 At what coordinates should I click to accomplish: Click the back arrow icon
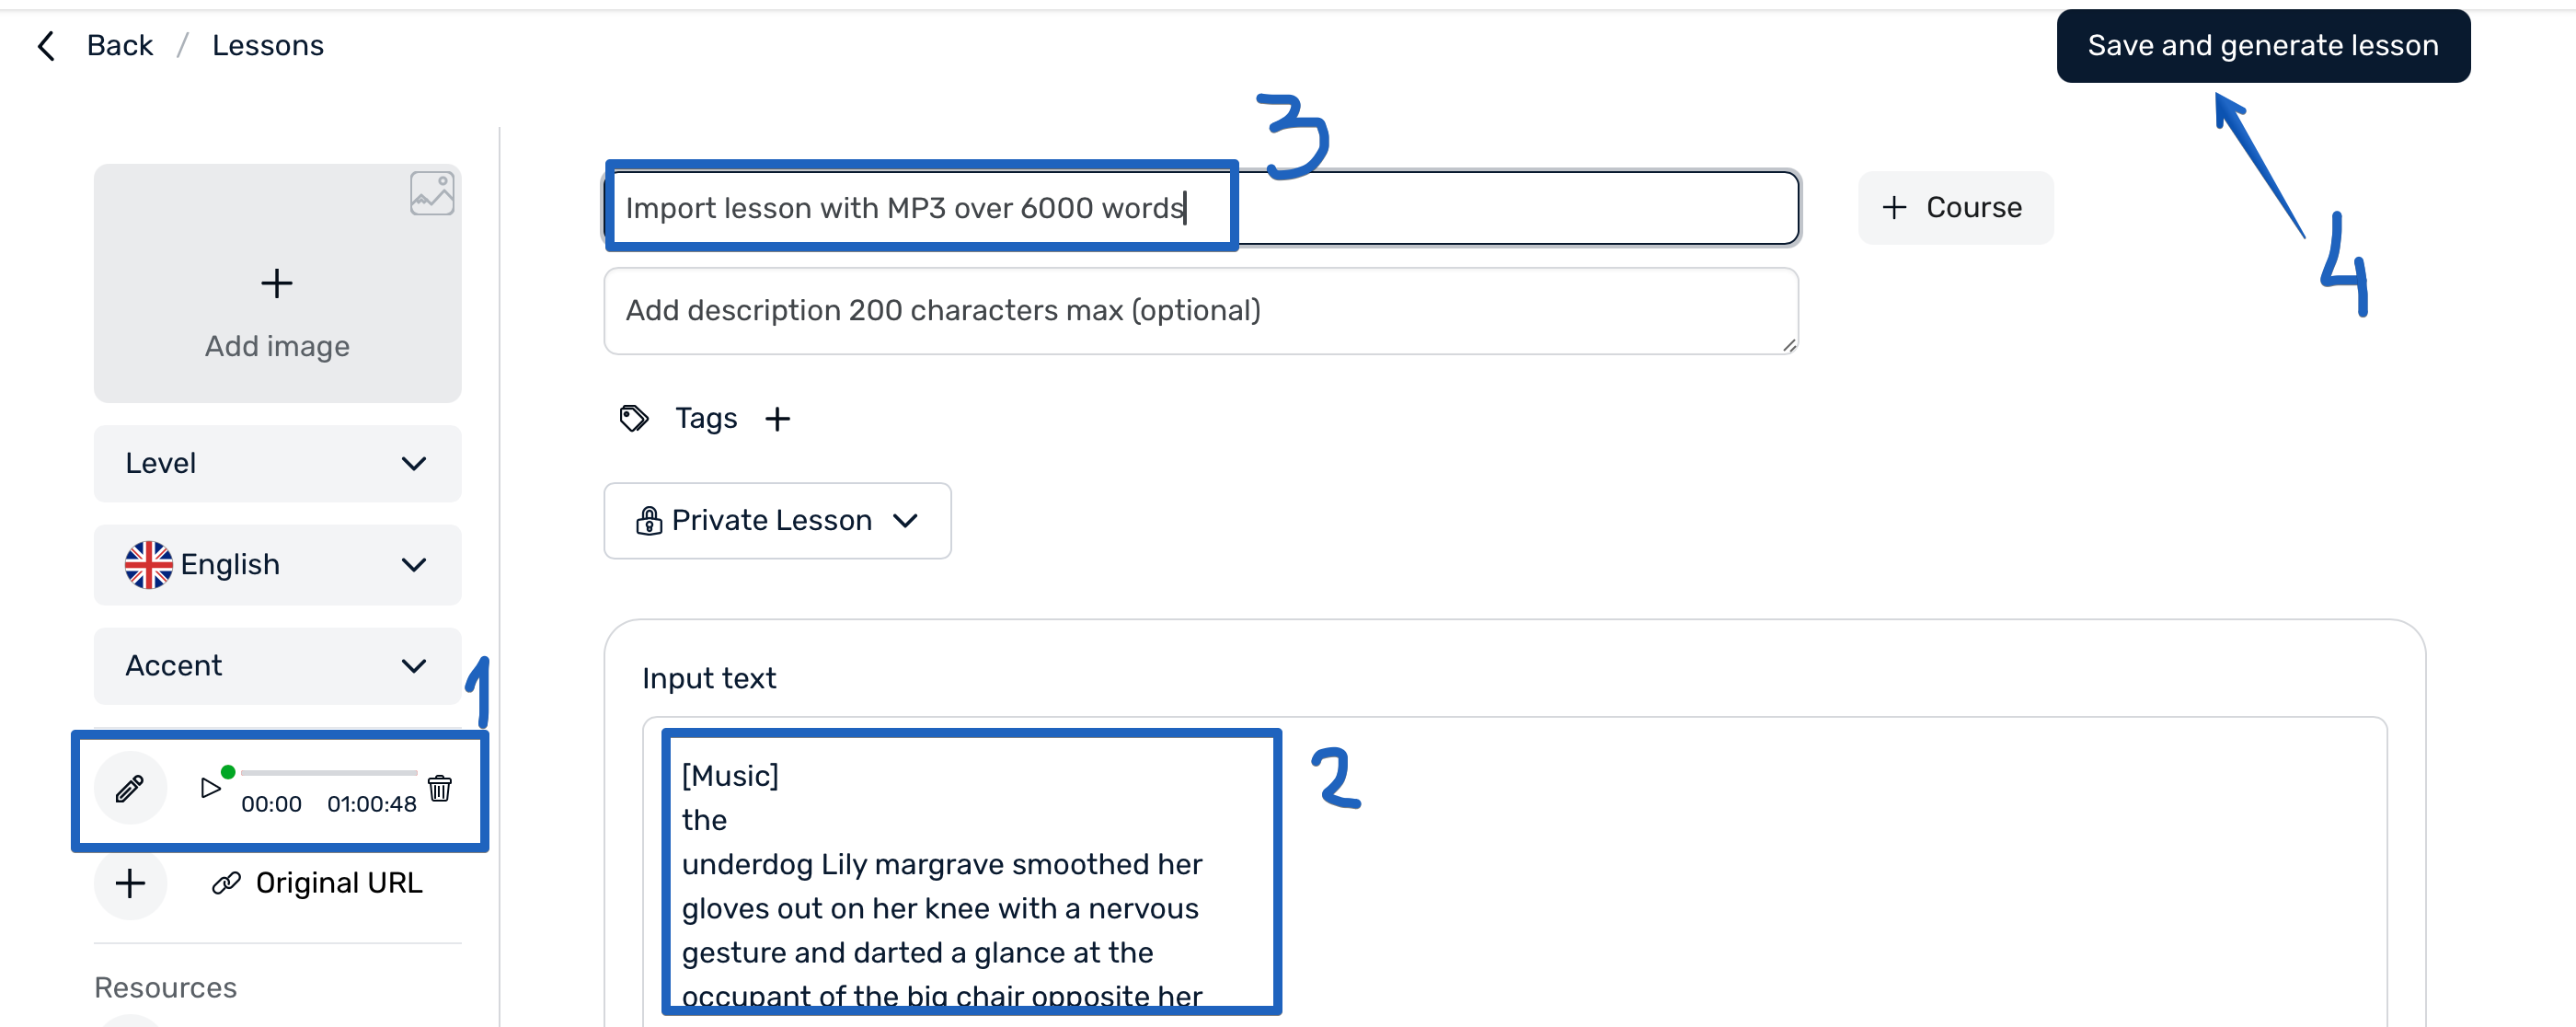(46, 46)
